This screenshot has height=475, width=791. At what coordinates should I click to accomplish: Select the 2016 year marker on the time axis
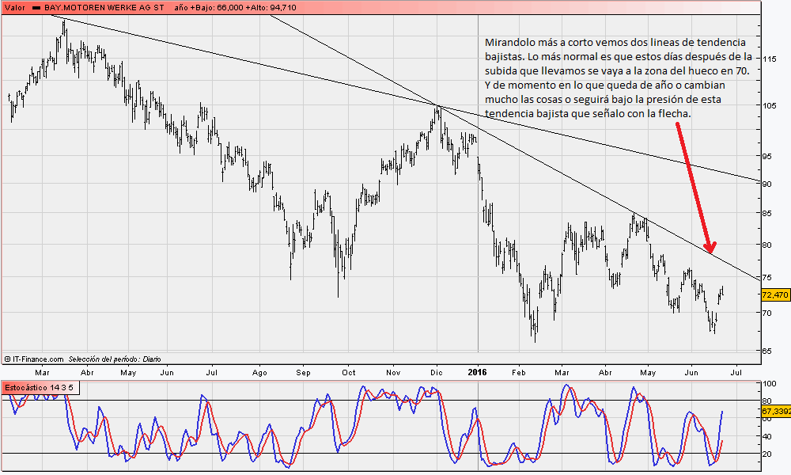tap(478, 370)
